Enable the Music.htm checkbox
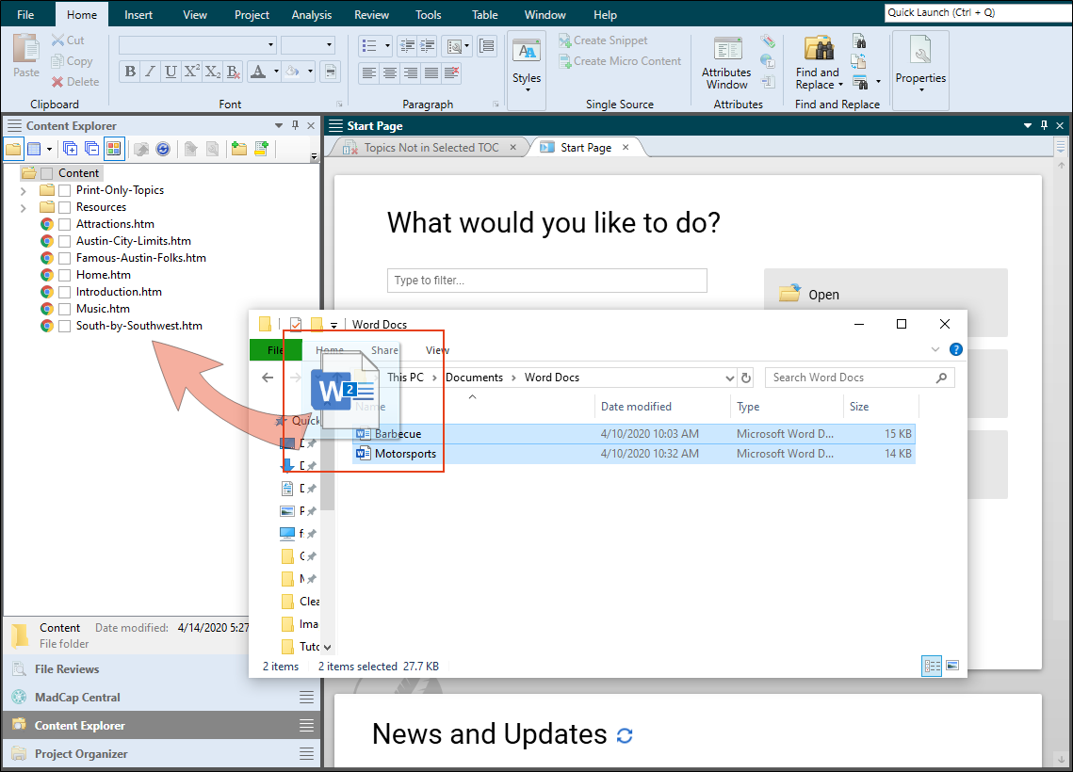Viewport: 1073px width, 772px height. [64, 309]
